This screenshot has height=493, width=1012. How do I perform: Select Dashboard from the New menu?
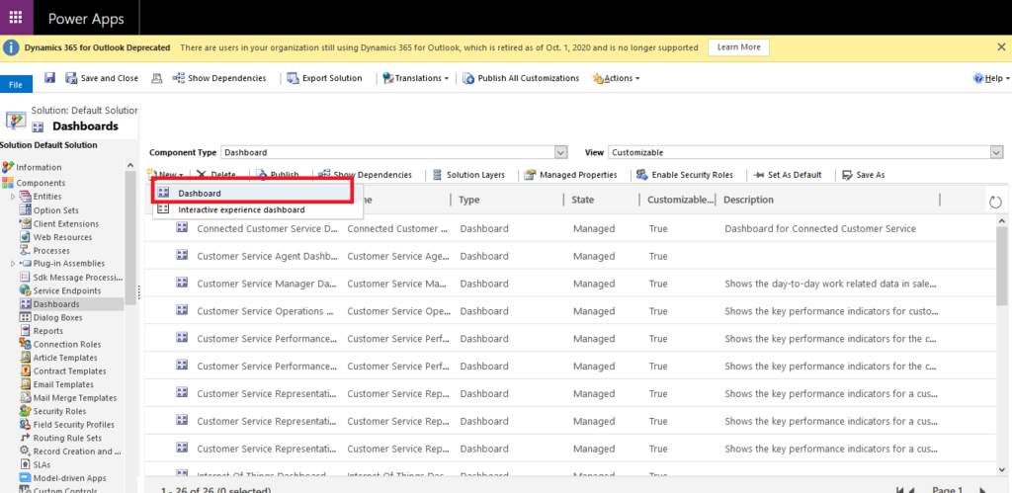[199, 194]
